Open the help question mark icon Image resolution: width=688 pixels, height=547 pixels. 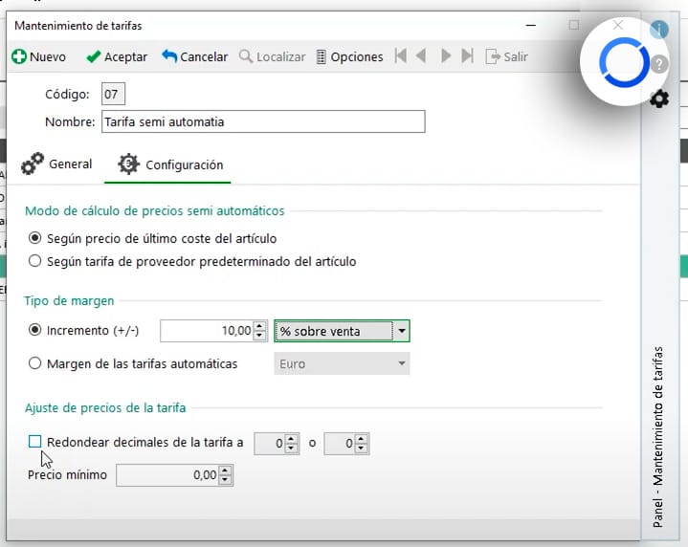tap(659, 64)
